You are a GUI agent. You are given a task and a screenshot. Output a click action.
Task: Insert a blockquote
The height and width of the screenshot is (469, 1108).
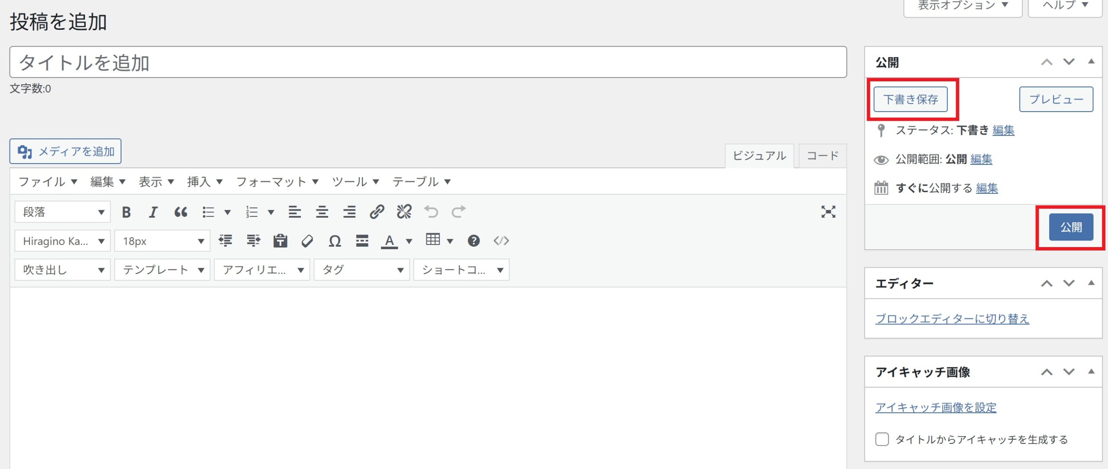tap(180, 212)
